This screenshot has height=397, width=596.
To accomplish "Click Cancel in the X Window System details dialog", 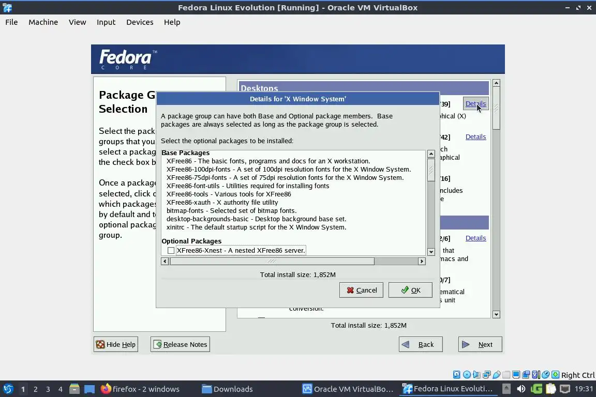I will point(361,290).
